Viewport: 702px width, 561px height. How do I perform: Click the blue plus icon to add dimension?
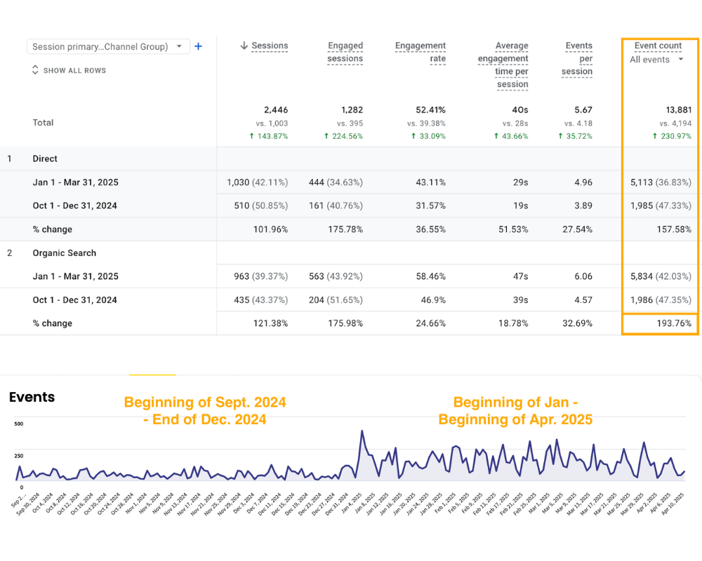(198, 46)
